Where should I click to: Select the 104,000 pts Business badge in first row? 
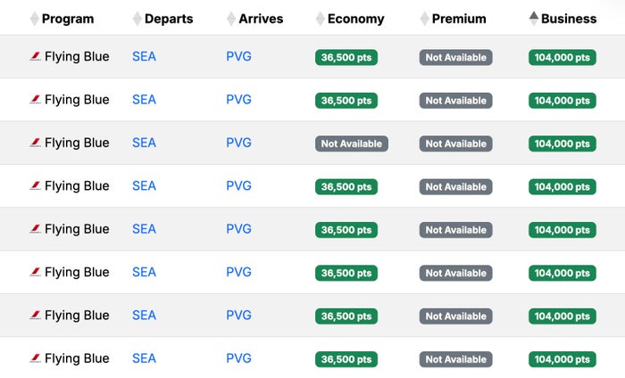tap(562, 57)
